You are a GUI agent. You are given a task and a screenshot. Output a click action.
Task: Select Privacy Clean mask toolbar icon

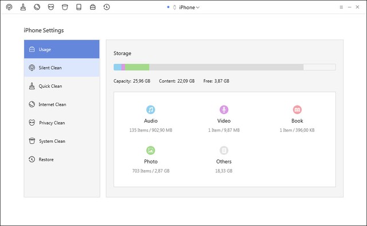(51, 7)
